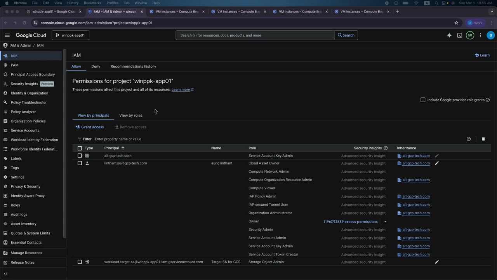The image size is (497, 280).
Task: Open the tab search dropdown in Chrome
Action: click(491, 12)
